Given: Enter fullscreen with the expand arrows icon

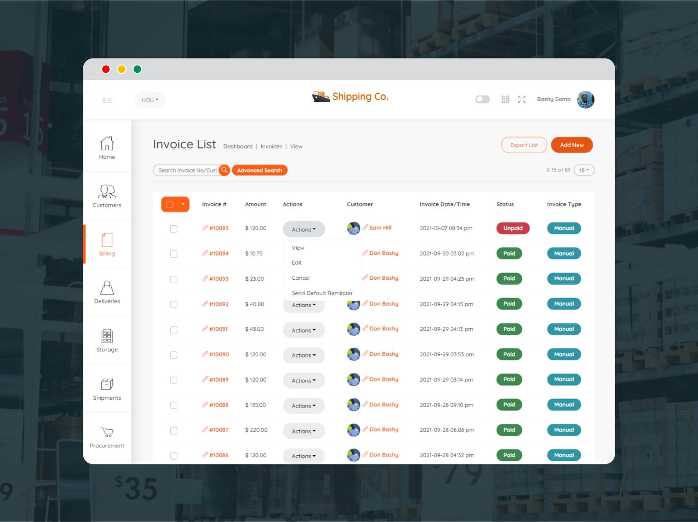Looking at the screenshot, I should tap(522, 100).
